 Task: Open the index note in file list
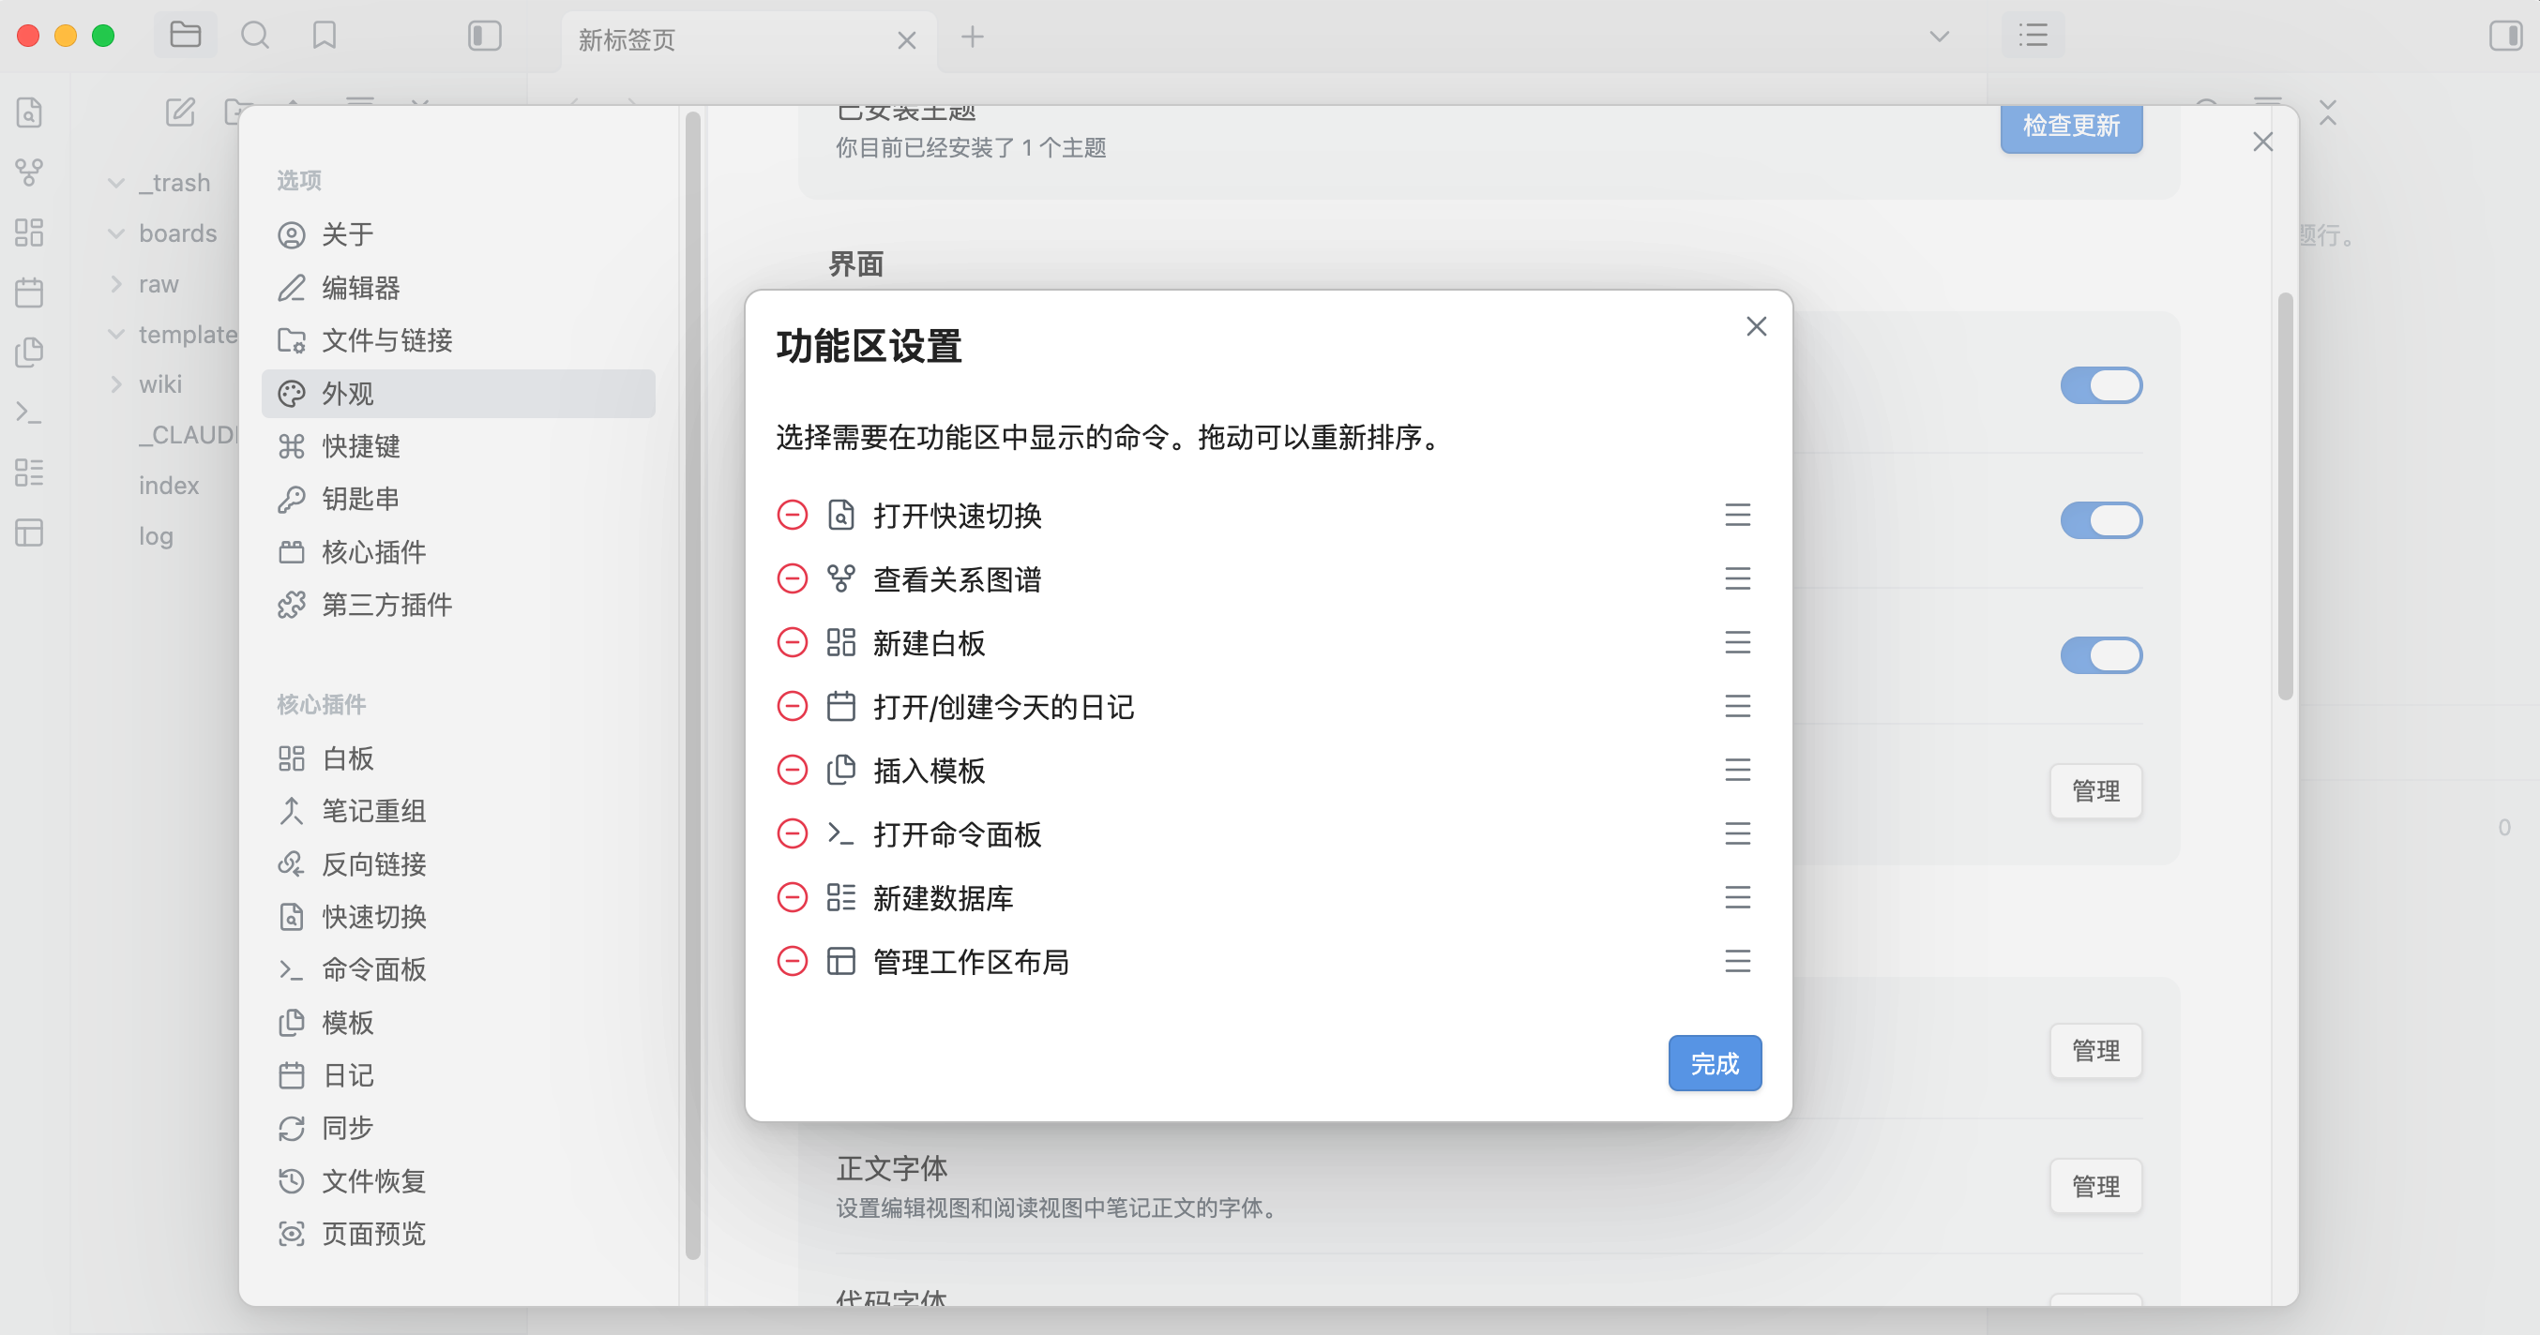pos(169,486)
